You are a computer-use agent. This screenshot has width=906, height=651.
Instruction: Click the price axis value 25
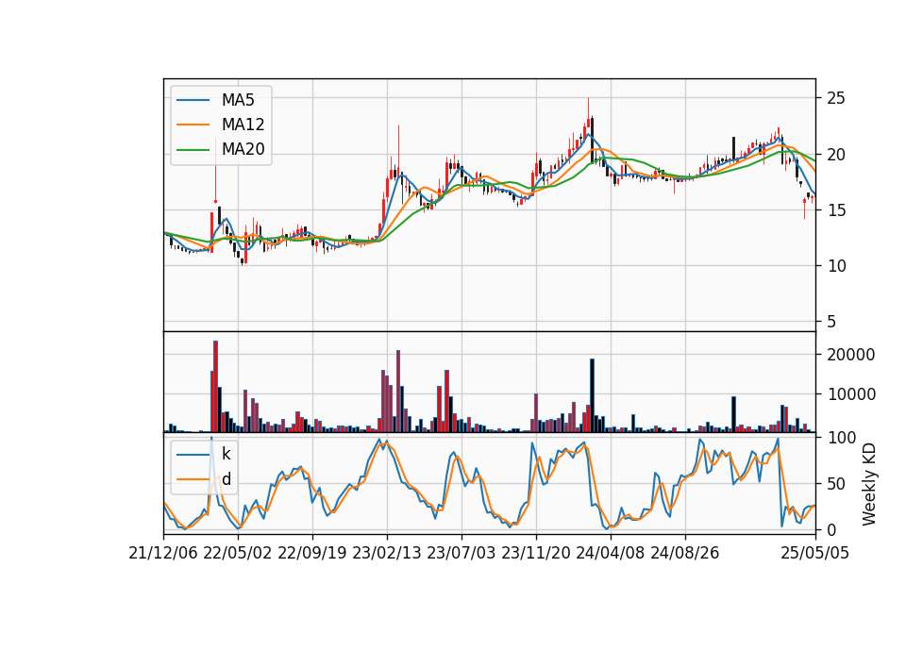(835, 98)
